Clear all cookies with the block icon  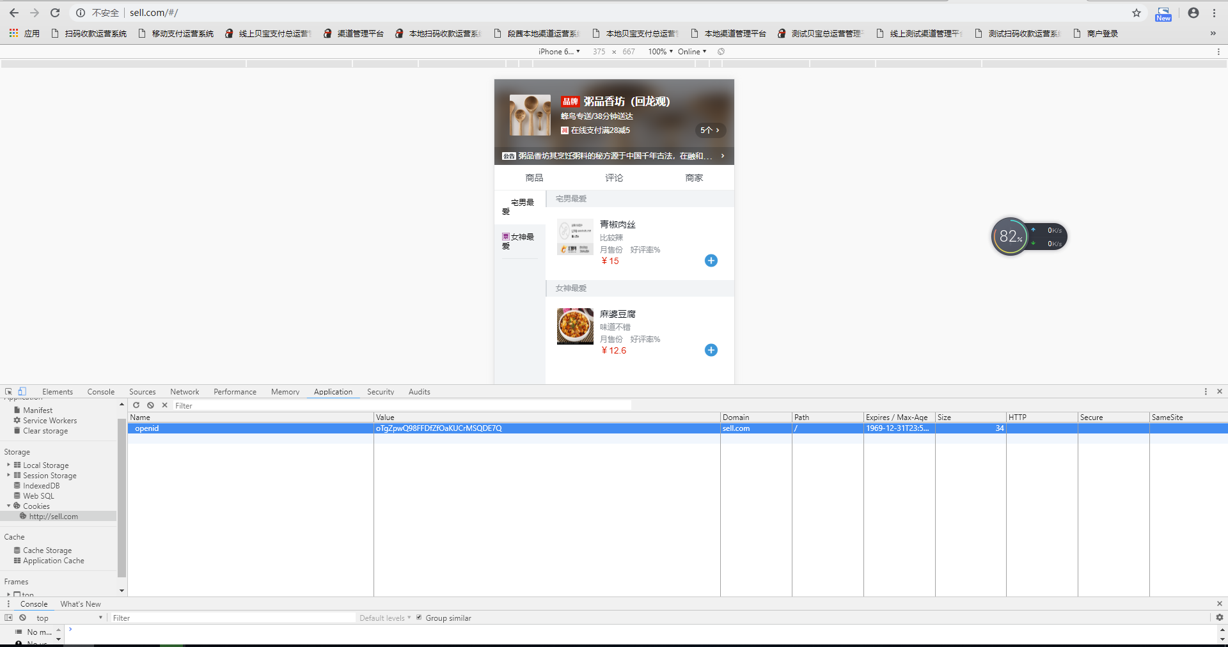150,405
